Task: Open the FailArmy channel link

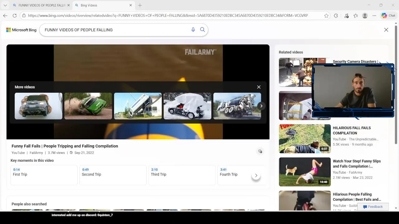Action: click(36, 153)
